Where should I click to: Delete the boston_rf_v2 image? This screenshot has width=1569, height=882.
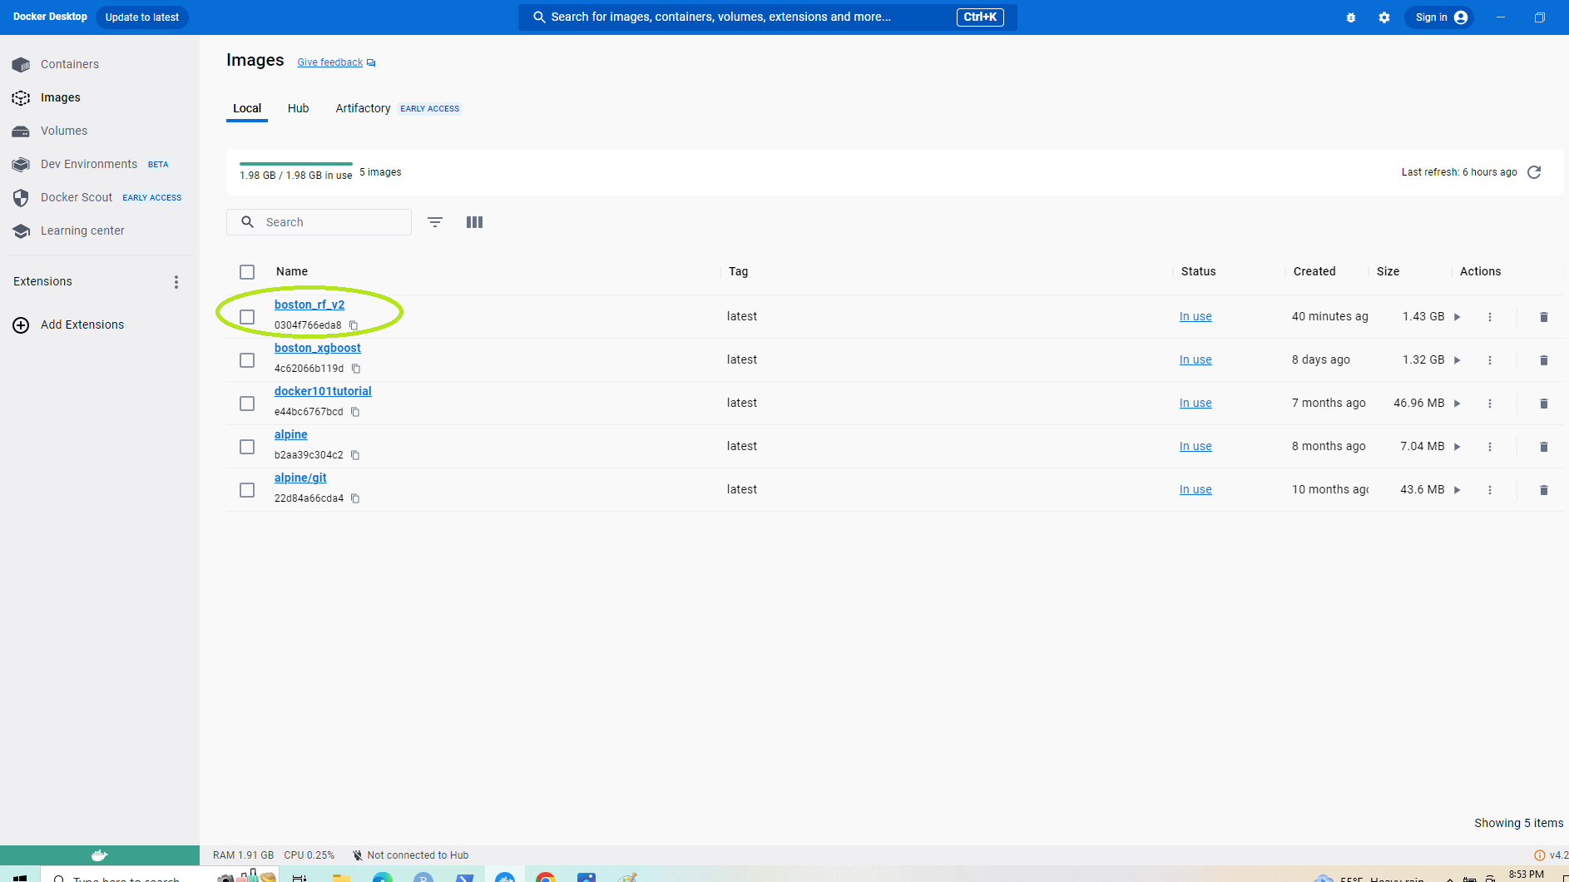(1543, 317)
